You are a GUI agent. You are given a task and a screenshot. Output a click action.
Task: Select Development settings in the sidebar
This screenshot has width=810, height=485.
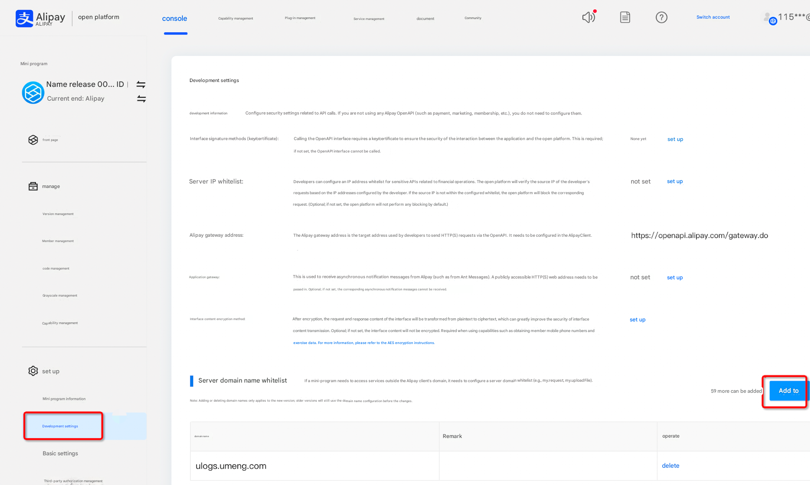[x=60, y=426]
